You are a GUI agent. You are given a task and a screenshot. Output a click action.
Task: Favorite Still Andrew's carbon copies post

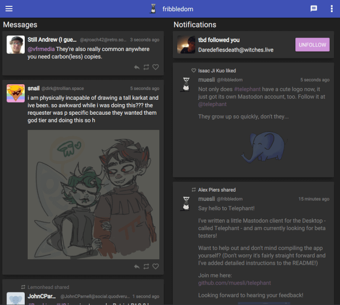coord(155,67)
